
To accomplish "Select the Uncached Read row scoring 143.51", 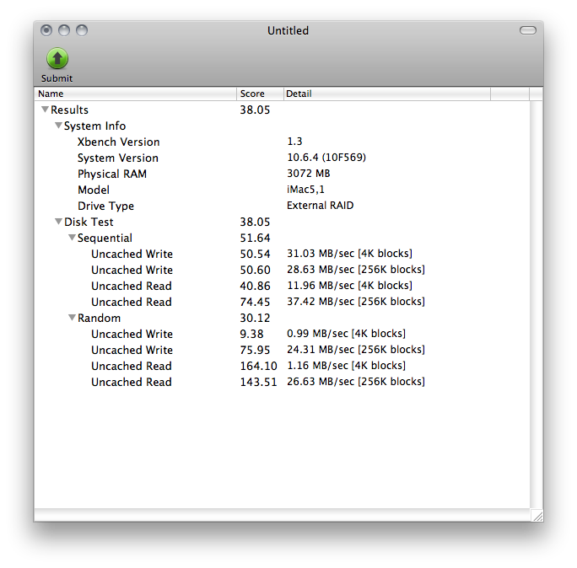I will pos(282,382).
